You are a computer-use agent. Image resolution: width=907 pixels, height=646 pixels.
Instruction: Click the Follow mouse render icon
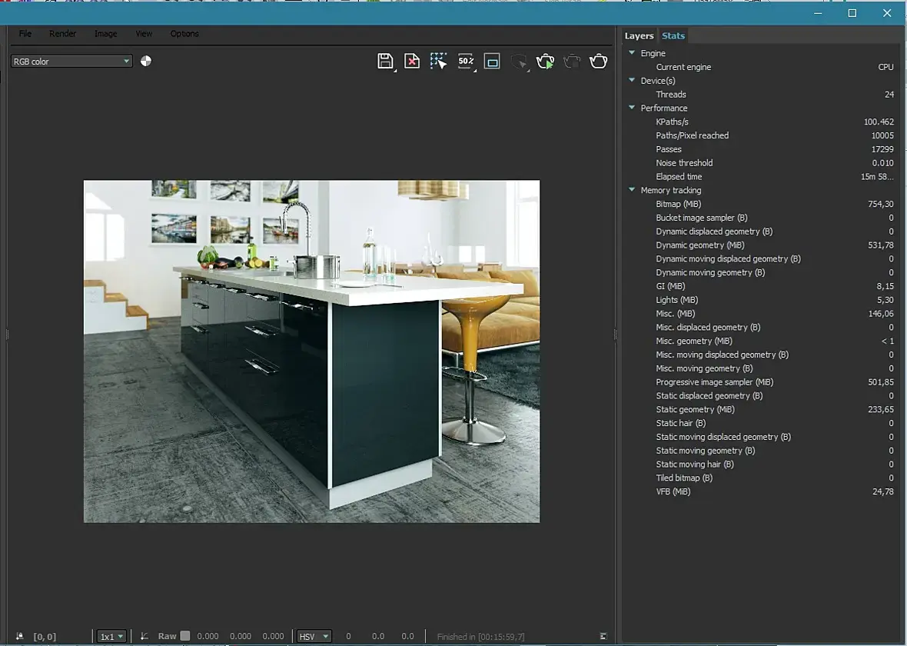coord(520,62)
